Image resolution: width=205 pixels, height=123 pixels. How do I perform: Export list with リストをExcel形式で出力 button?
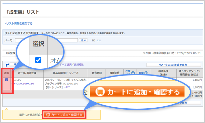(174, 65)
